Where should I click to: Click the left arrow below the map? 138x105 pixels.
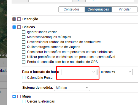(x=4, y=63)
